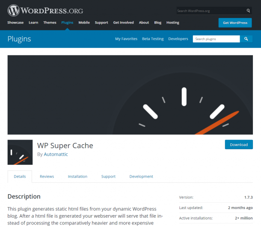The image size is (261, 227).
Task: Focus the Search plugins input field
Action: point(216,39)
